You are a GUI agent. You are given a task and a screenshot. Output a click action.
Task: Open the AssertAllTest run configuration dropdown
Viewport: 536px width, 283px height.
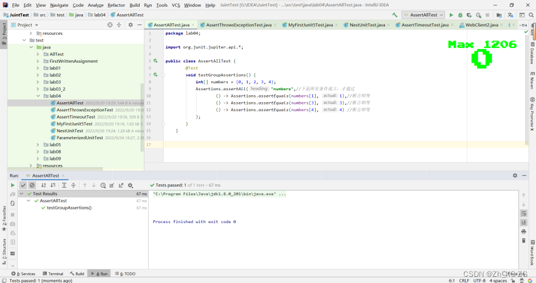click(423, 15)
